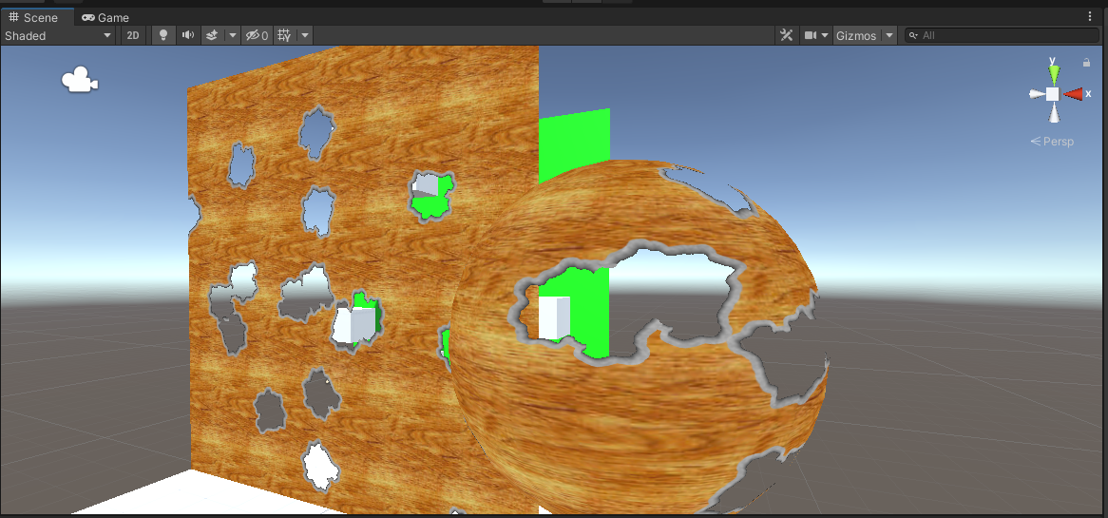Toggle Gizmos button
Screen dimensions: 1108x518
click(x=856, y=35)
